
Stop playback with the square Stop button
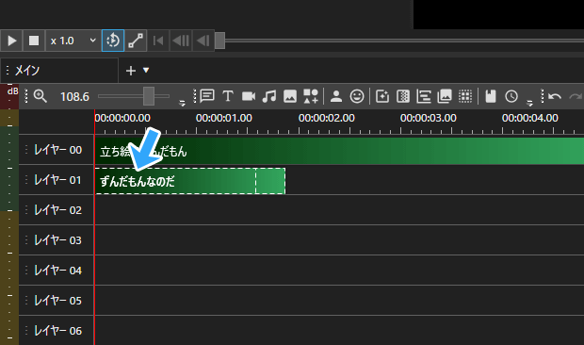tap(34, 41)
